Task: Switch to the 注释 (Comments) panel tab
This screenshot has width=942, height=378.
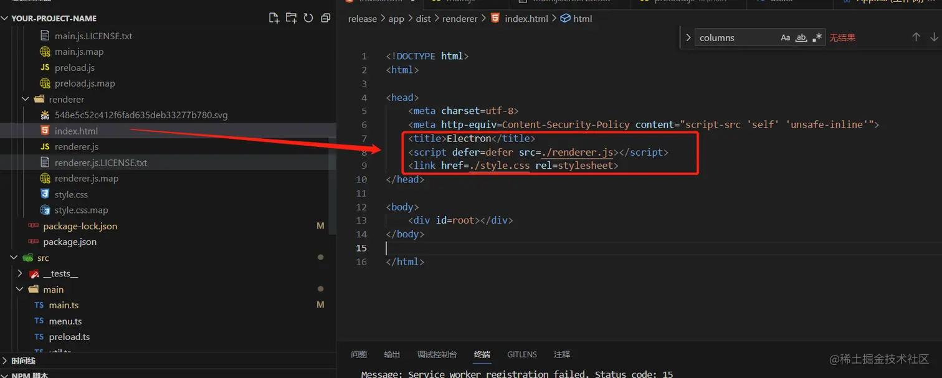Action: click(x=562, y=354)
